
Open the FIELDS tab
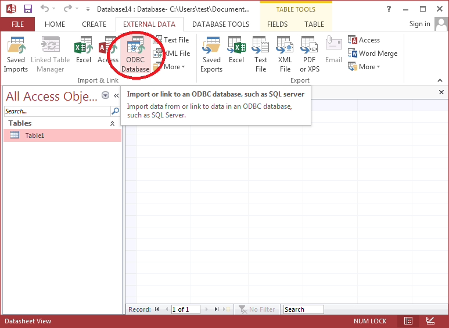point(277,24)
